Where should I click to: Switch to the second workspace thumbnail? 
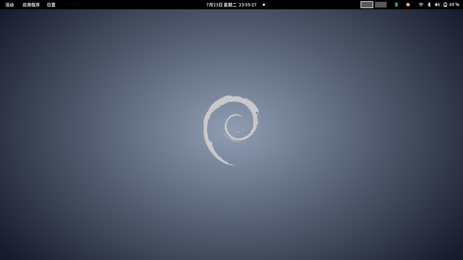(381, 5)
